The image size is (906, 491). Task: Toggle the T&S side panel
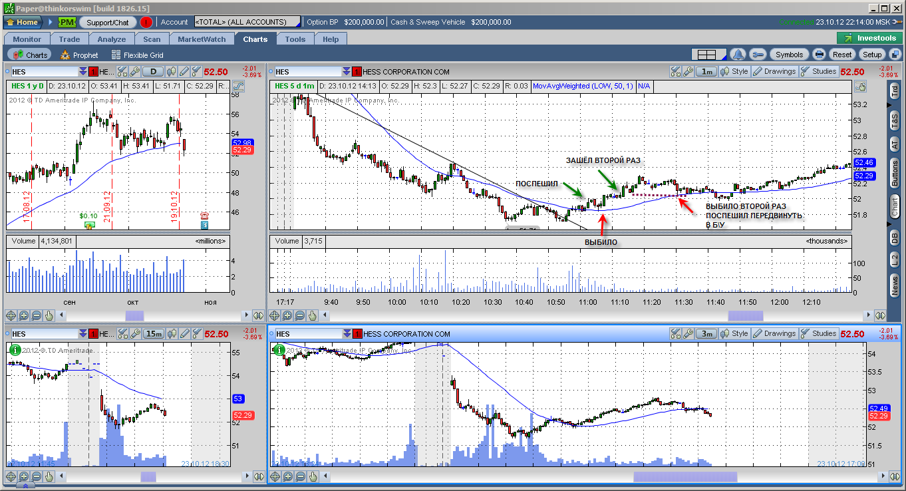895,120
